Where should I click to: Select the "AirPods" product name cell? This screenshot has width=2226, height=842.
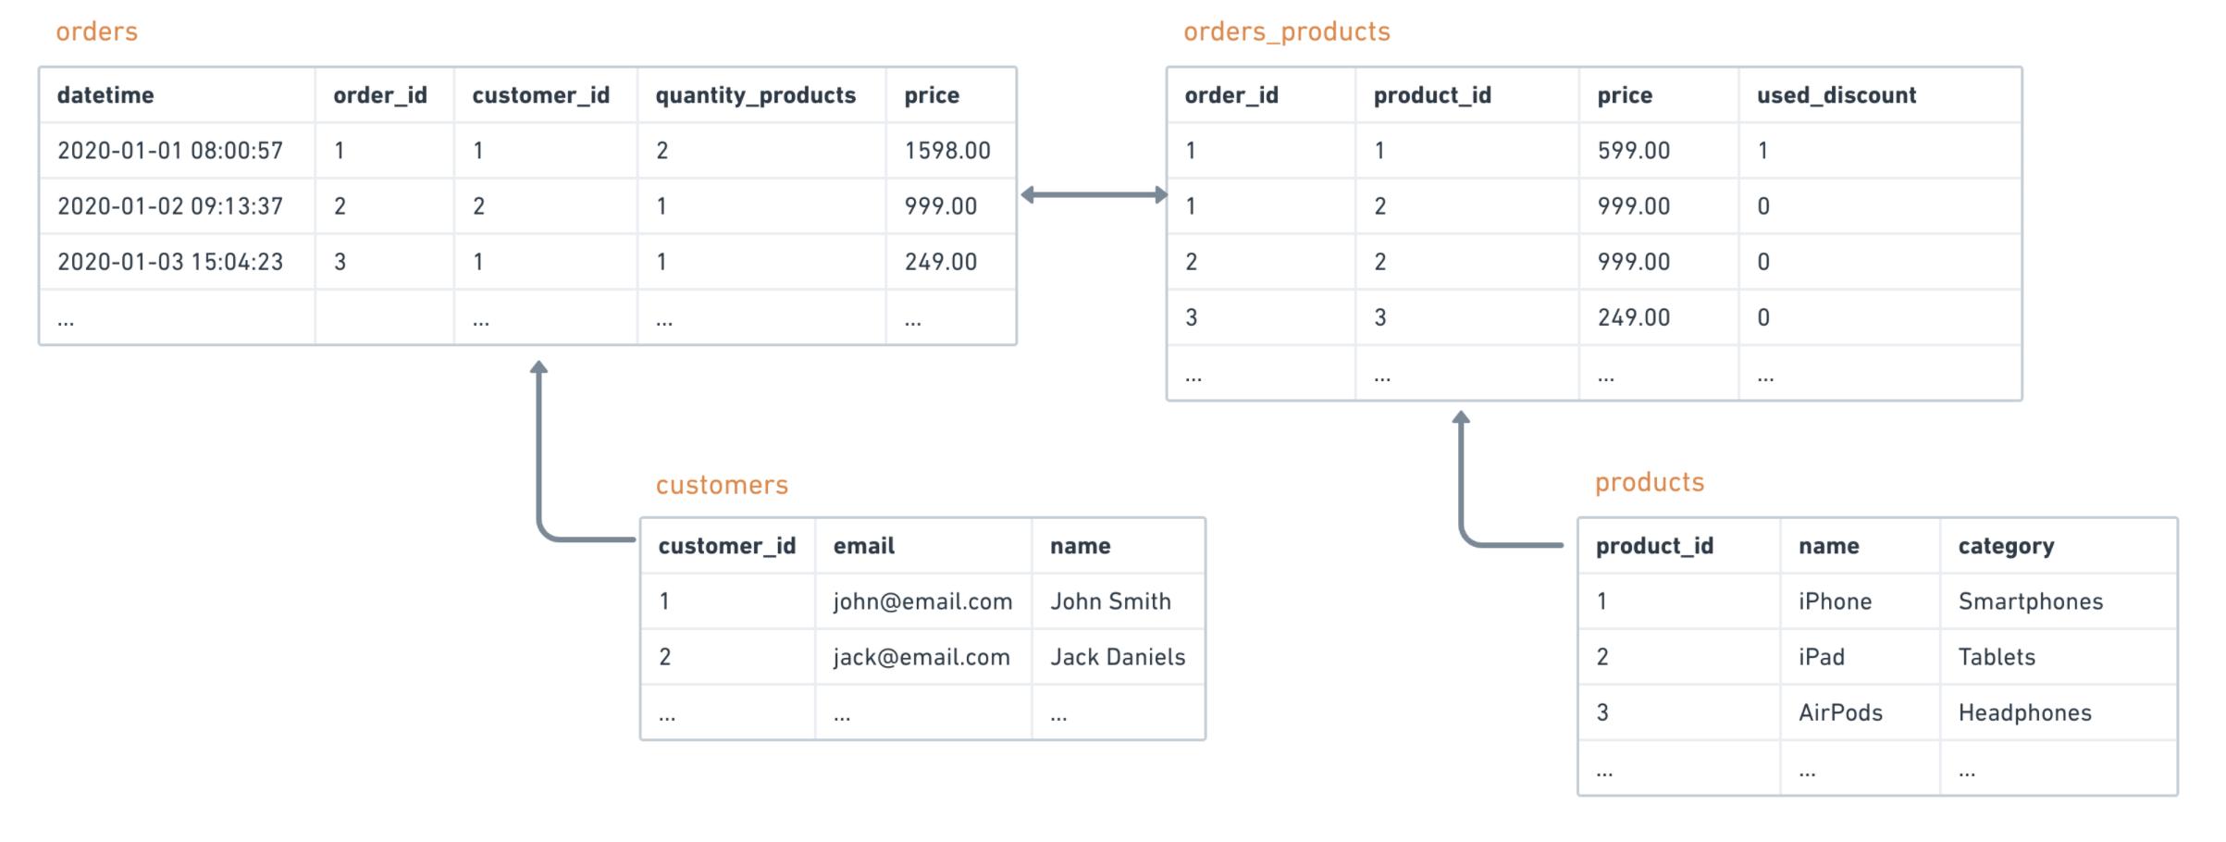[1840, 712]
